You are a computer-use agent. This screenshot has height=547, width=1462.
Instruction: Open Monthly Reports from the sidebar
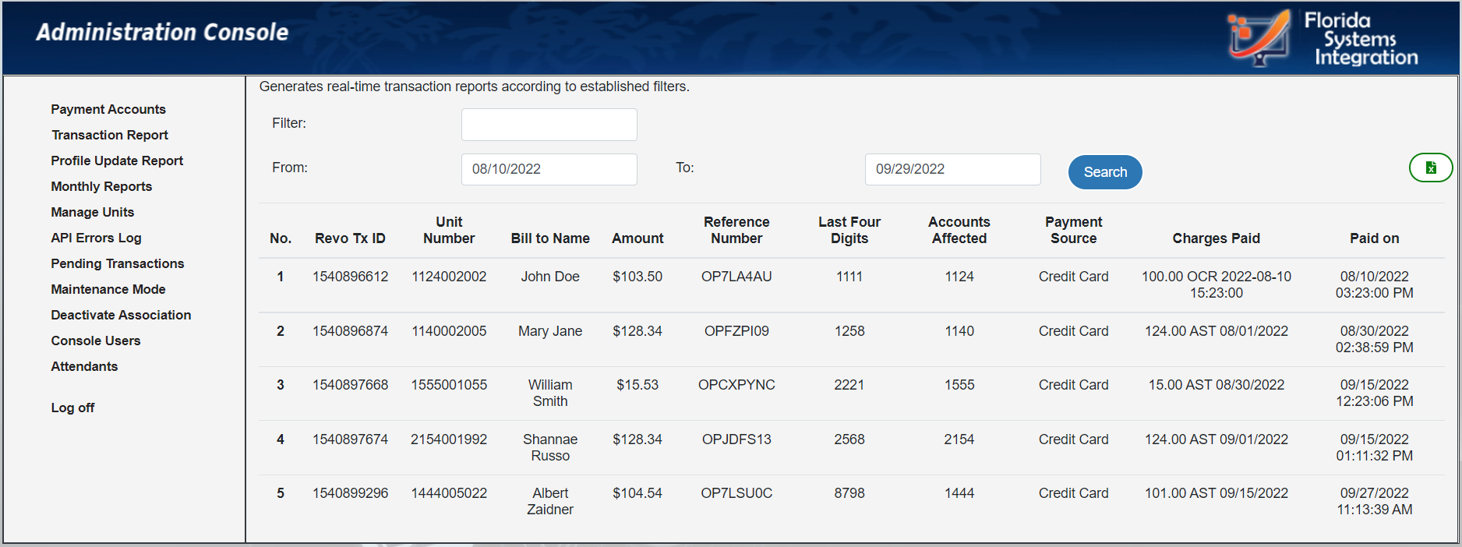click(x=101, y=186)
